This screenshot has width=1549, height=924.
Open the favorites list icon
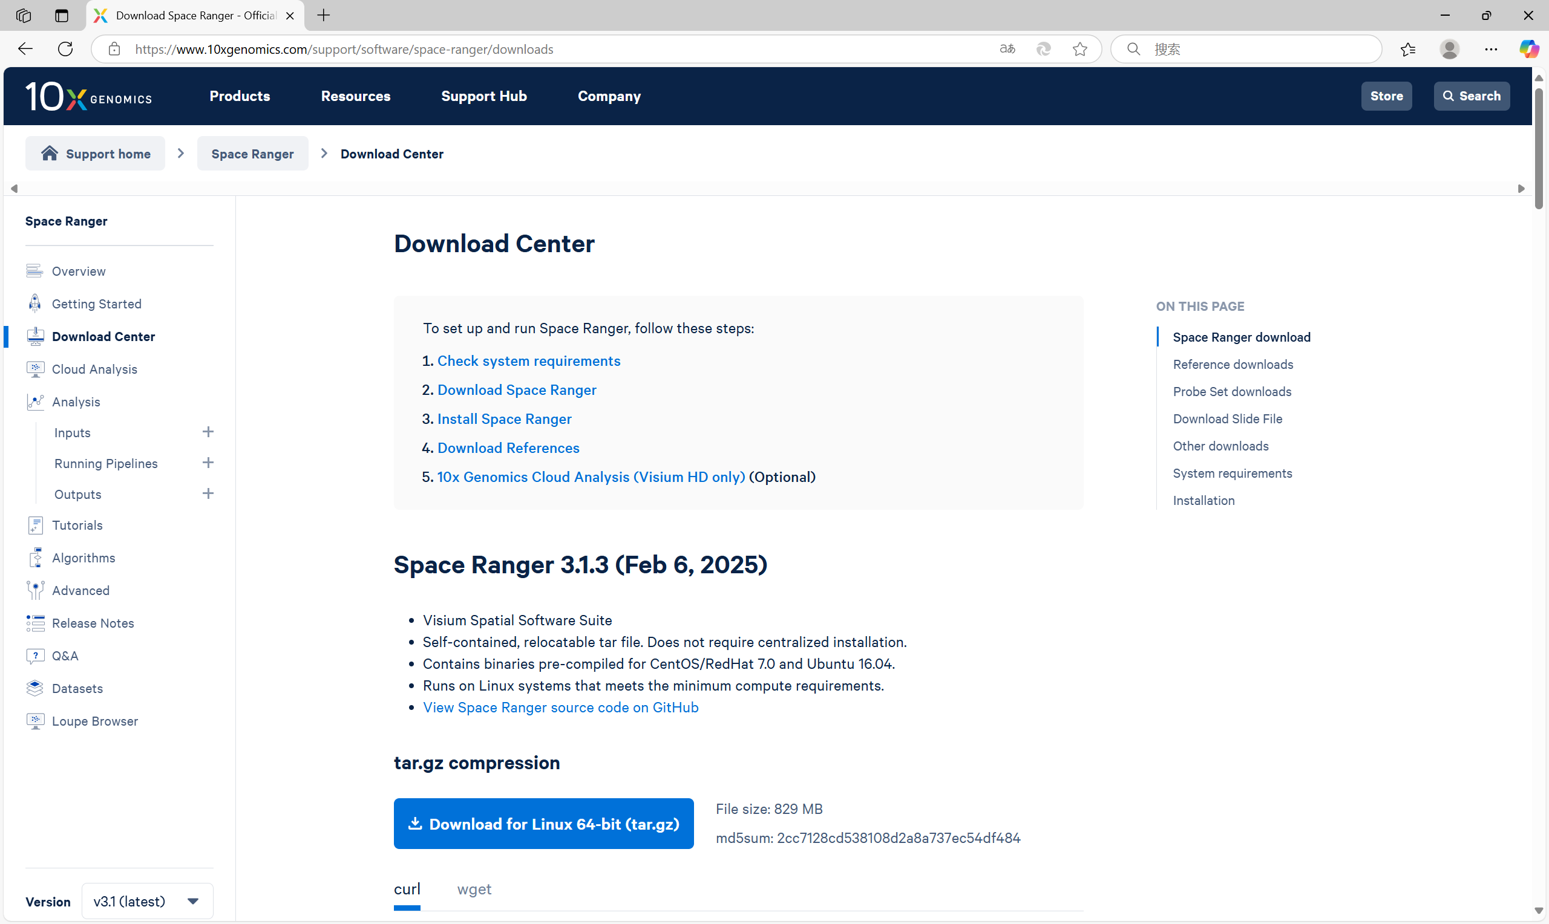point(1407,49)
